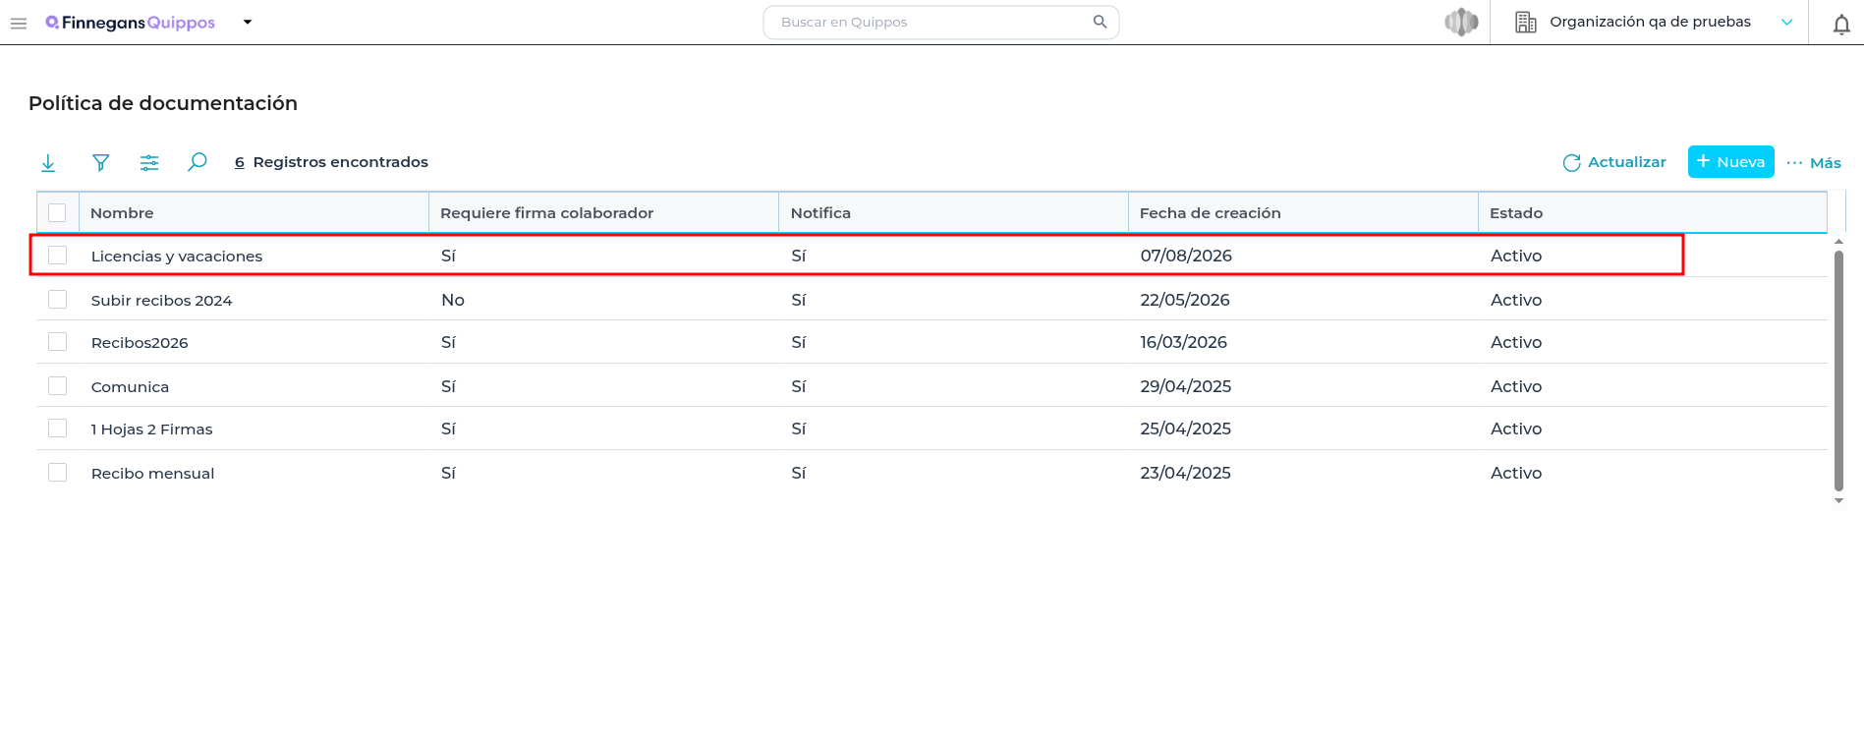Check the Licencias y vacaciones row checkbox
The width and height of the screenshot is (1864, 744).
(58, 255)
